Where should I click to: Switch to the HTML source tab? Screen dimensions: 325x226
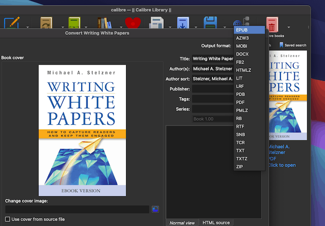click(216, 223)
